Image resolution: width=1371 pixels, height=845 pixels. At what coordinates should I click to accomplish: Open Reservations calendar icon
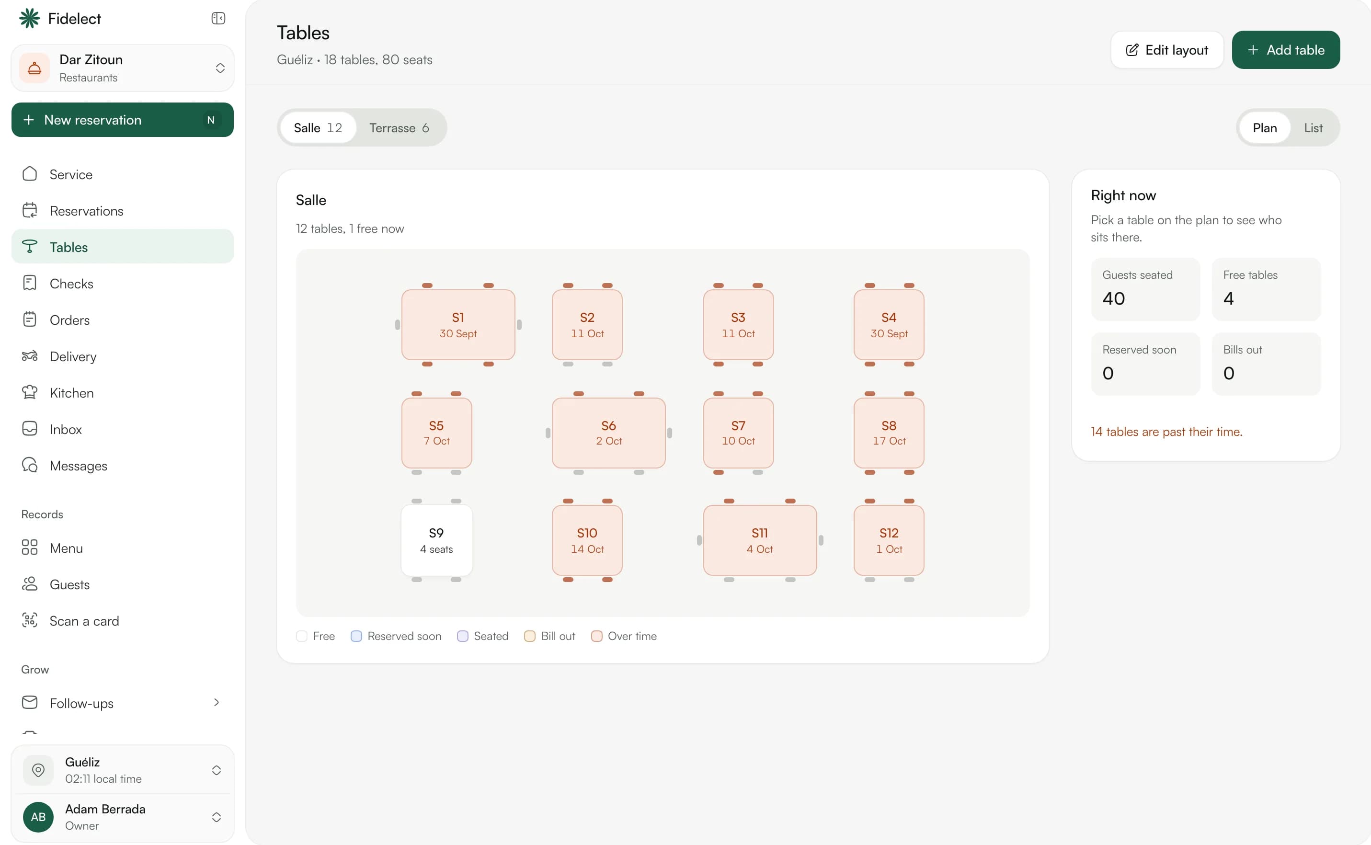click(x=30, y=210)
